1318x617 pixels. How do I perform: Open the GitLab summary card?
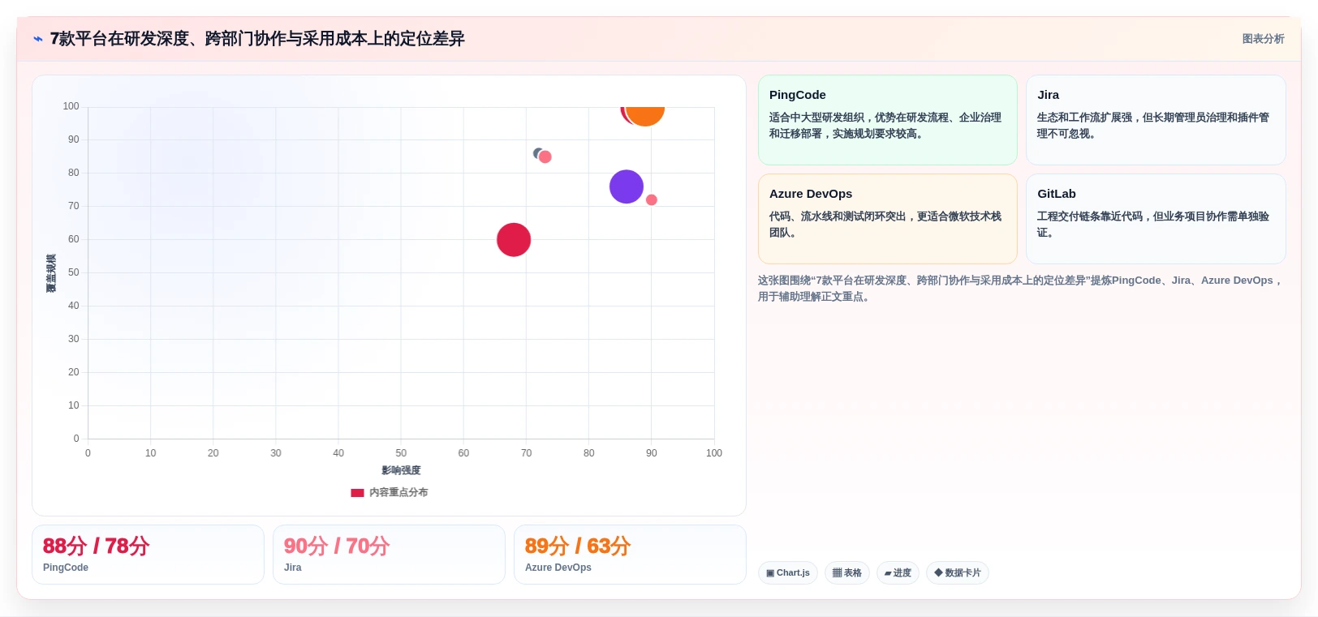point(1156,219)
